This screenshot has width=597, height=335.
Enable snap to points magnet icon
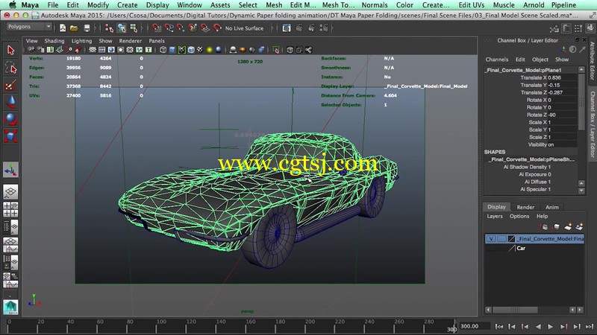coord(181,28)
